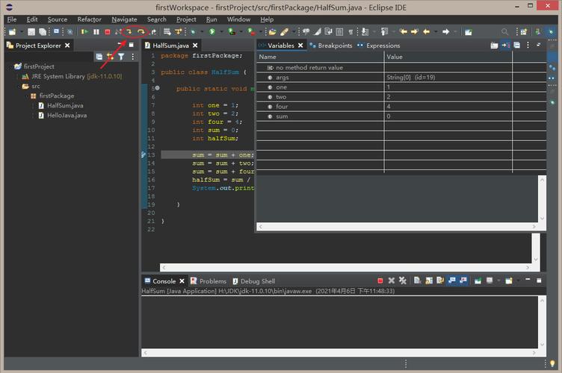Click Remove Launch X in Console toolbar
The image size is (562, 373).
click(392, 280)
